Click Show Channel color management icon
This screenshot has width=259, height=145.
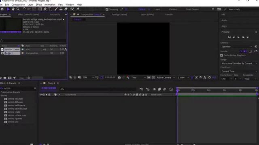coord(128,77)
